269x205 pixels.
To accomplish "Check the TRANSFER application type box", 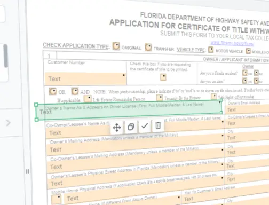I will click(148, 48).
